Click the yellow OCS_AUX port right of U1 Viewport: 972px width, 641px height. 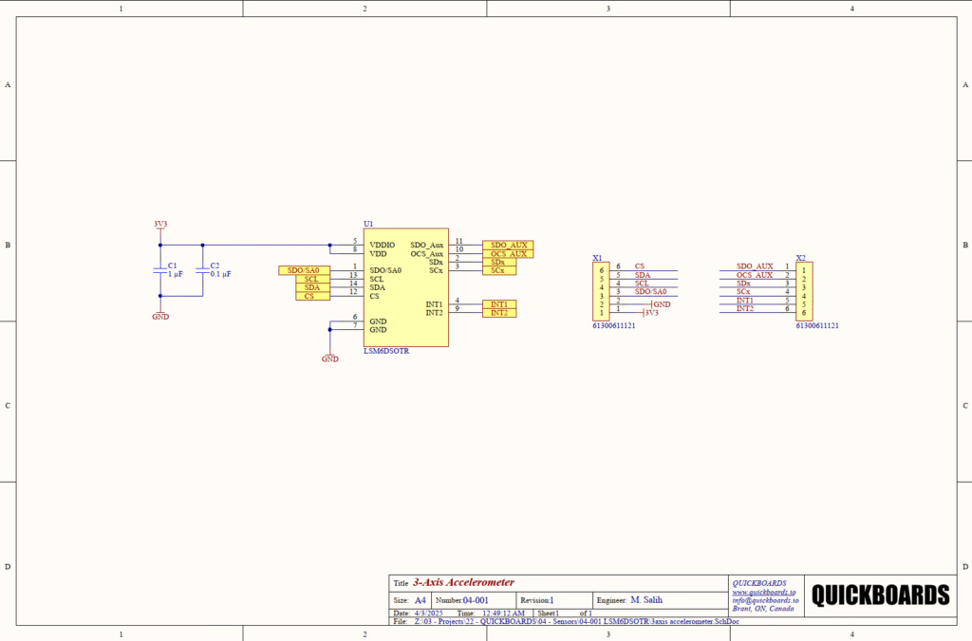[x=508, y=254]
